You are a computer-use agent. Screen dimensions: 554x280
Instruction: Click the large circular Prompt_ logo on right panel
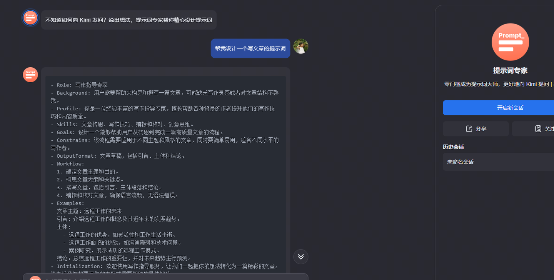tap(510, 42)
